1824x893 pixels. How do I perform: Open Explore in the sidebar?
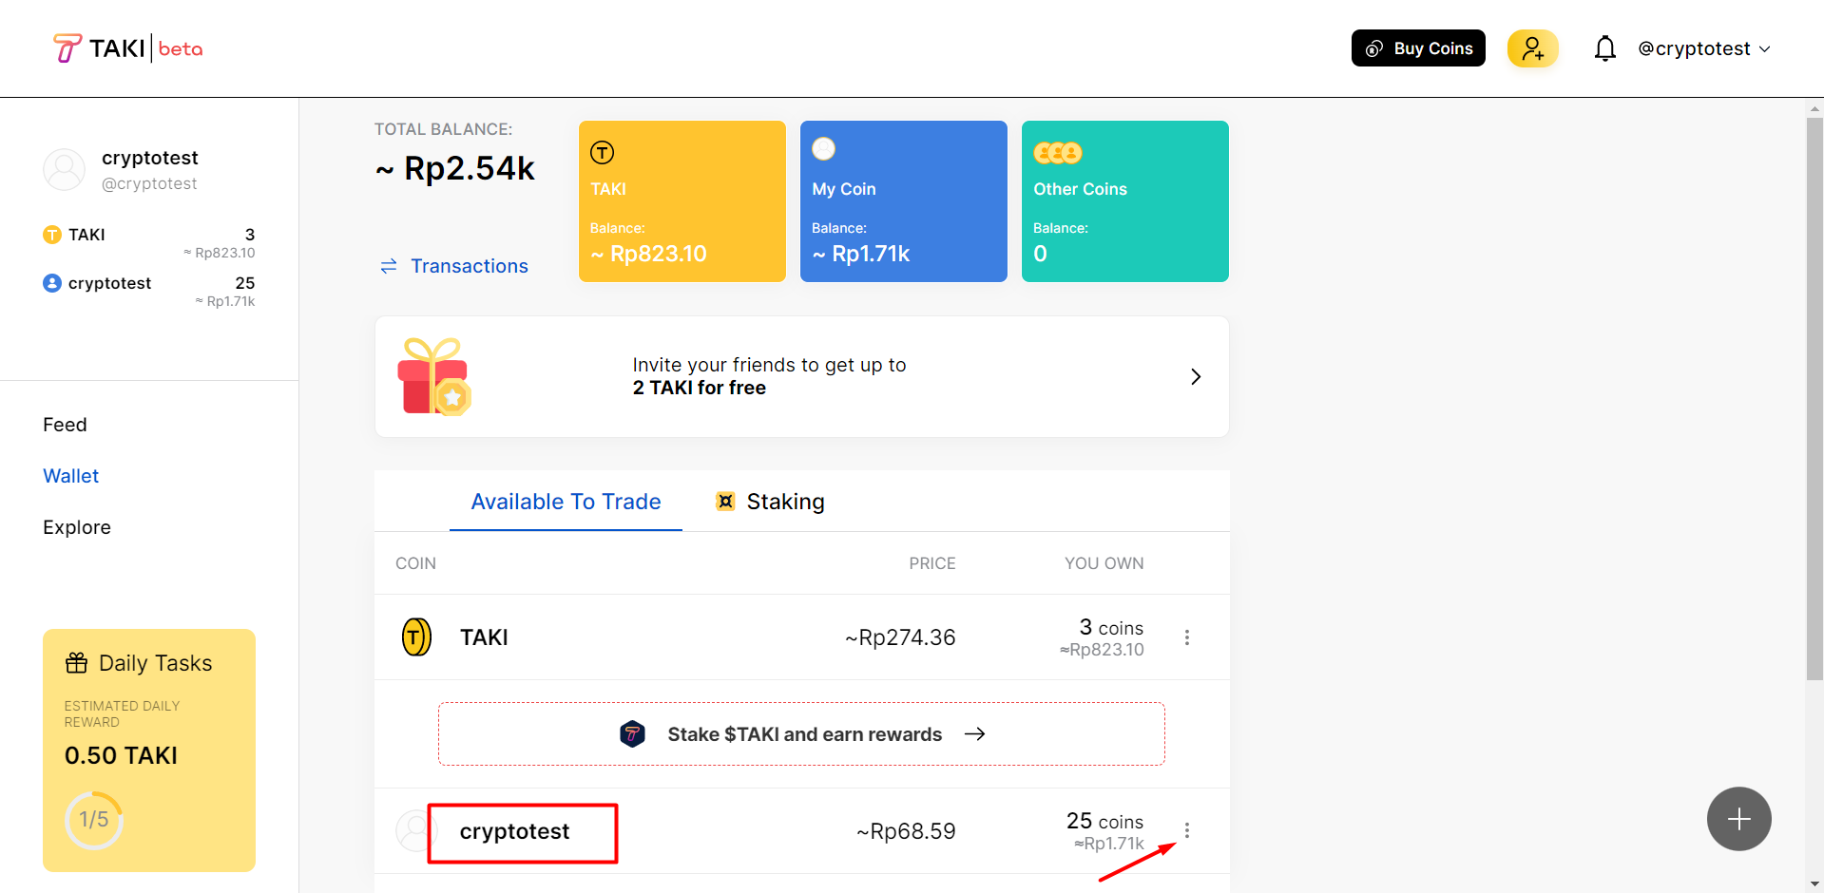click(77, 527)
